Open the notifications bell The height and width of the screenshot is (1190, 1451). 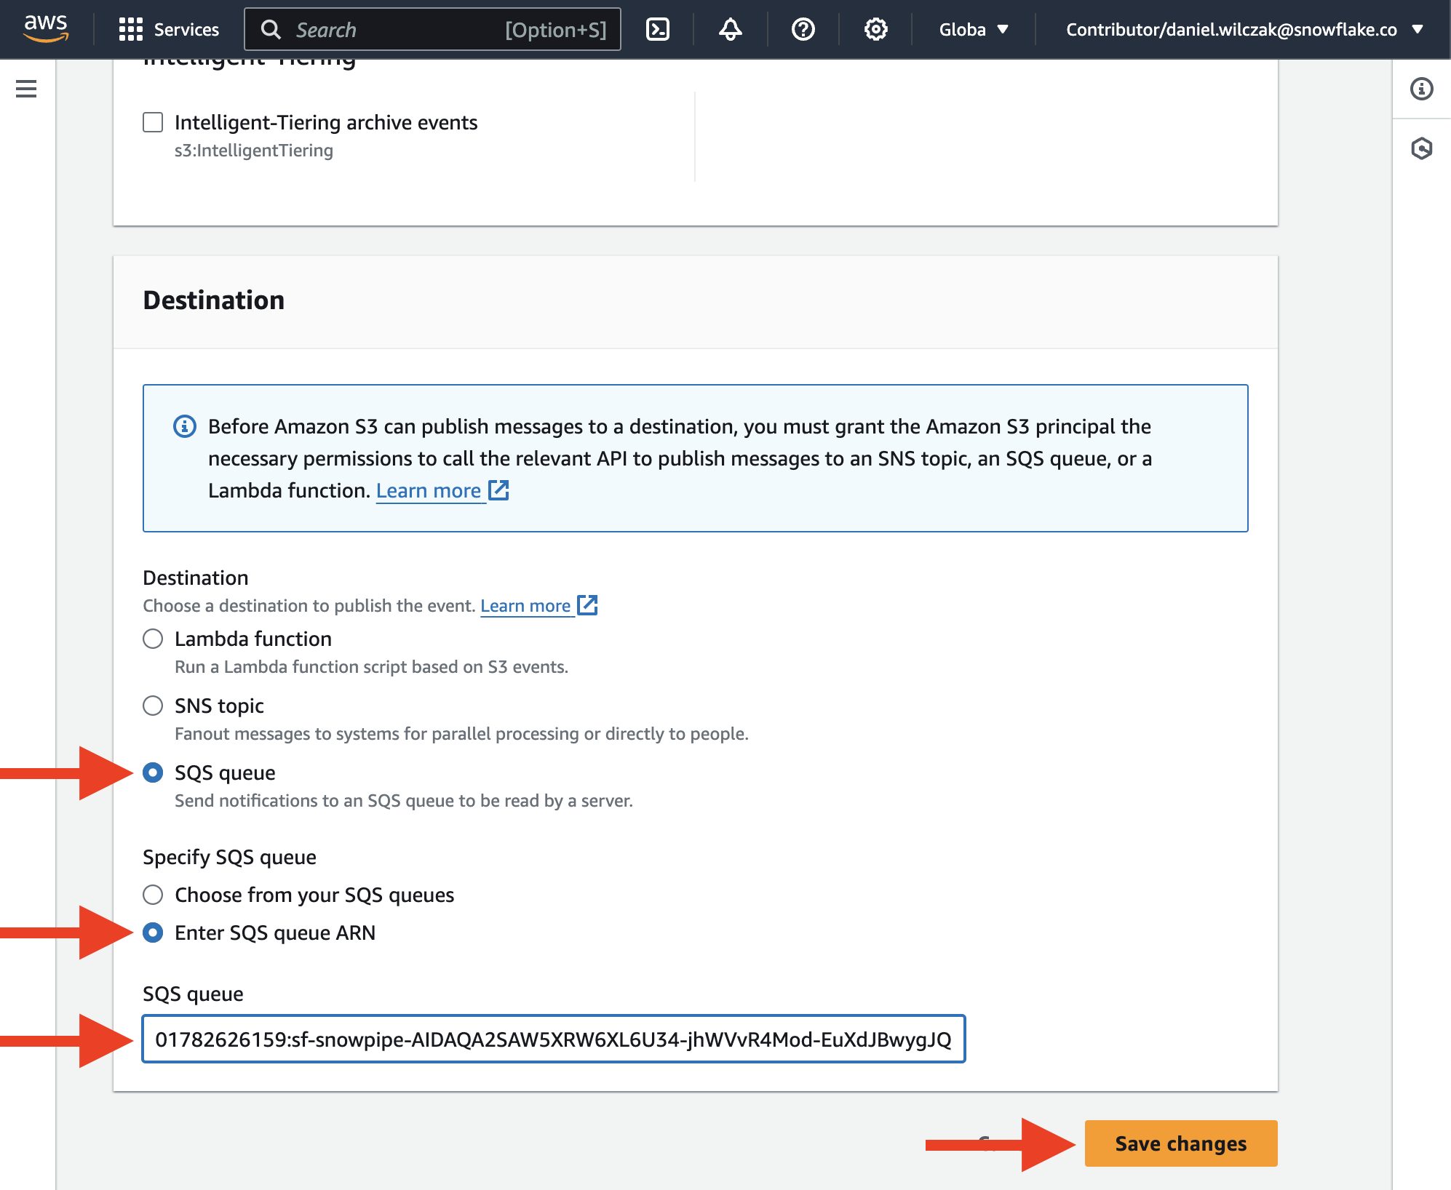731,29
